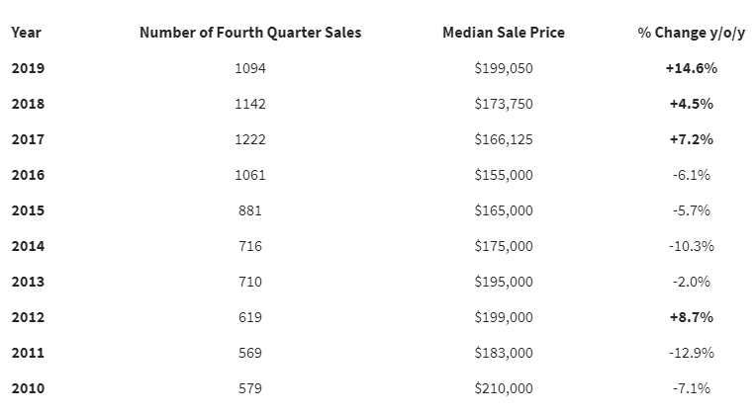The width and height of the screenshot is (756, 415).
Task: Click the Median Sale Price header
Action: pos(504,33)
